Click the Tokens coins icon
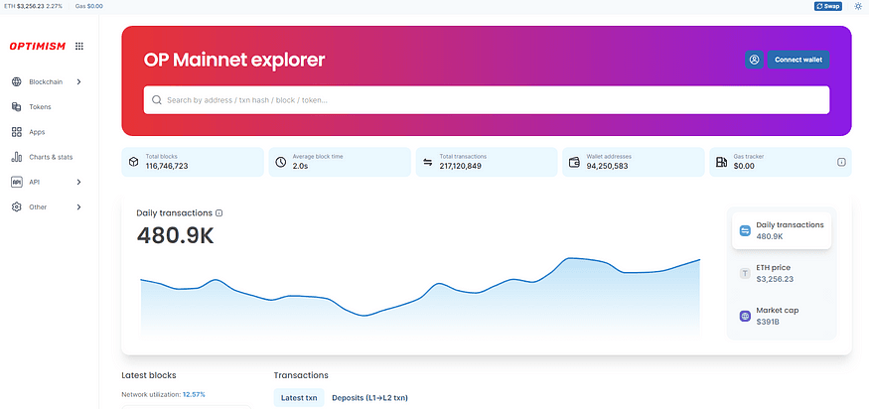Screen dimensions: 869x409 [x=17, y=107]
